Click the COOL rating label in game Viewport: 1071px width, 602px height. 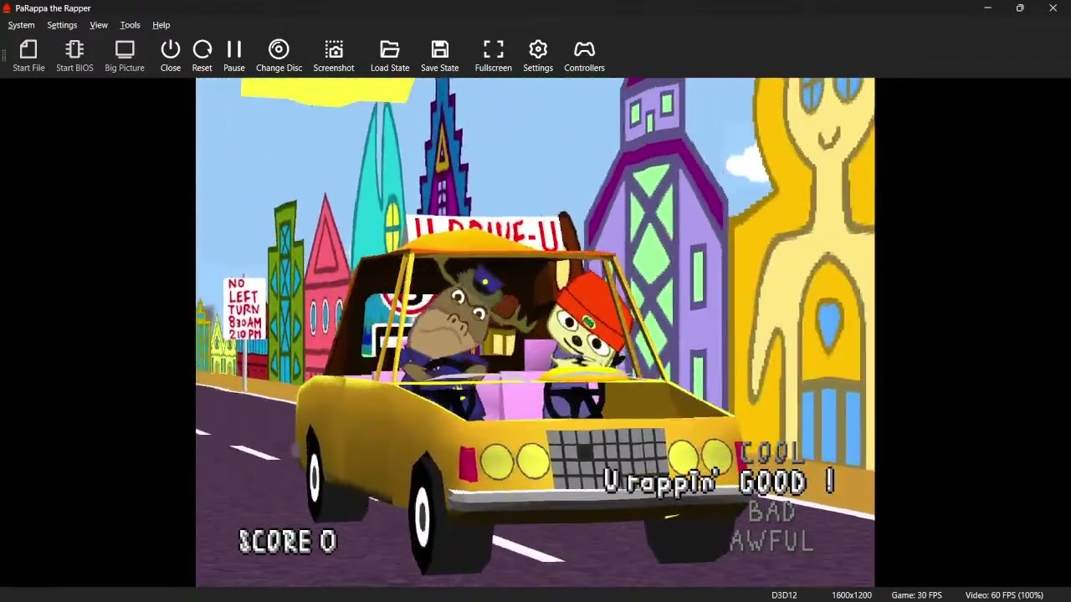pyautogui.click(x=772, y=453)
